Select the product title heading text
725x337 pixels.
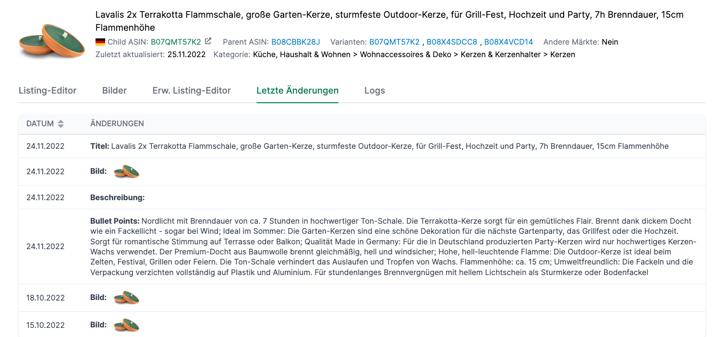click(389, 21)
